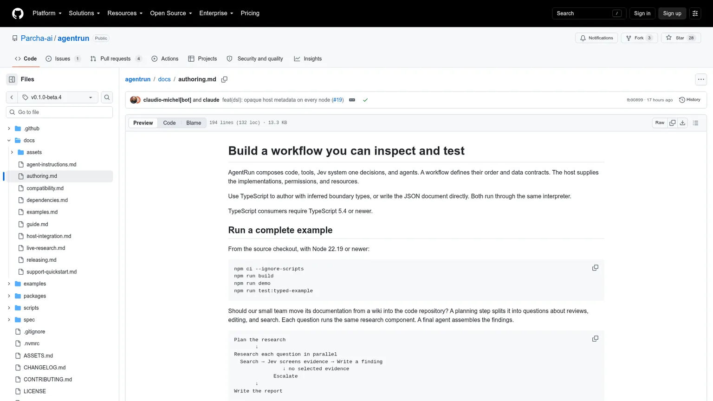The height and width of the screenshot is (401, 713).
Task: Click the top Search field
Action: (x=589, y=13)
